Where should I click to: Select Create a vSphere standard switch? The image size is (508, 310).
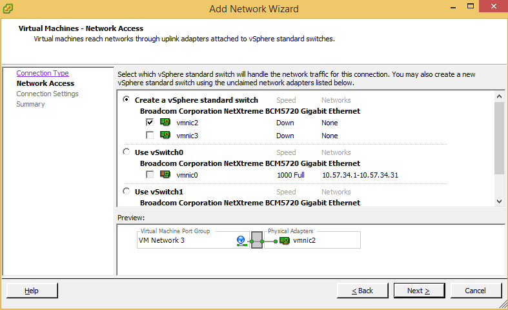pos(127,100)
